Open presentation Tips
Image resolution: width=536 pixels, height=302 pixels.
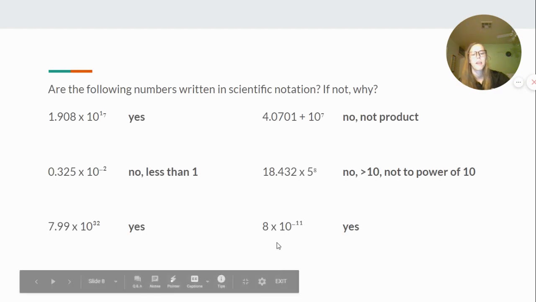(x=221, y=281)
